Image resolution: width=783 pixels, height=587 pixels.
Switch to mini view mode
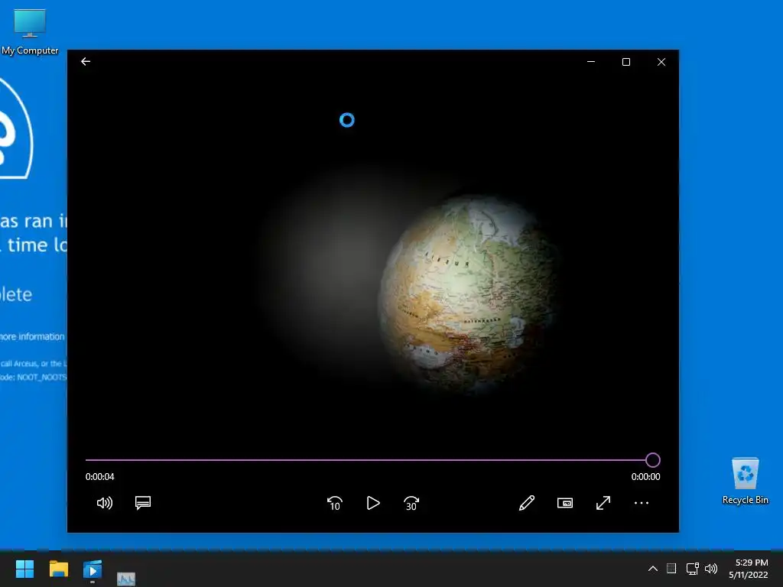(565, 503)
